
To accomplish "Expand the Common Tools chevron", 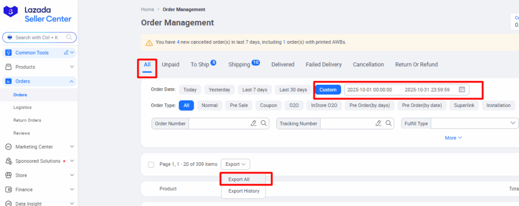I will coord(72,52).
